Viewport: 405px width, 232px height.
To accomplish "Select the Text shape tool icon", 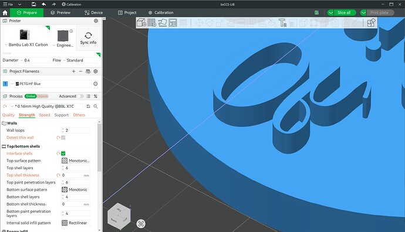I will [x=282, y=23].
